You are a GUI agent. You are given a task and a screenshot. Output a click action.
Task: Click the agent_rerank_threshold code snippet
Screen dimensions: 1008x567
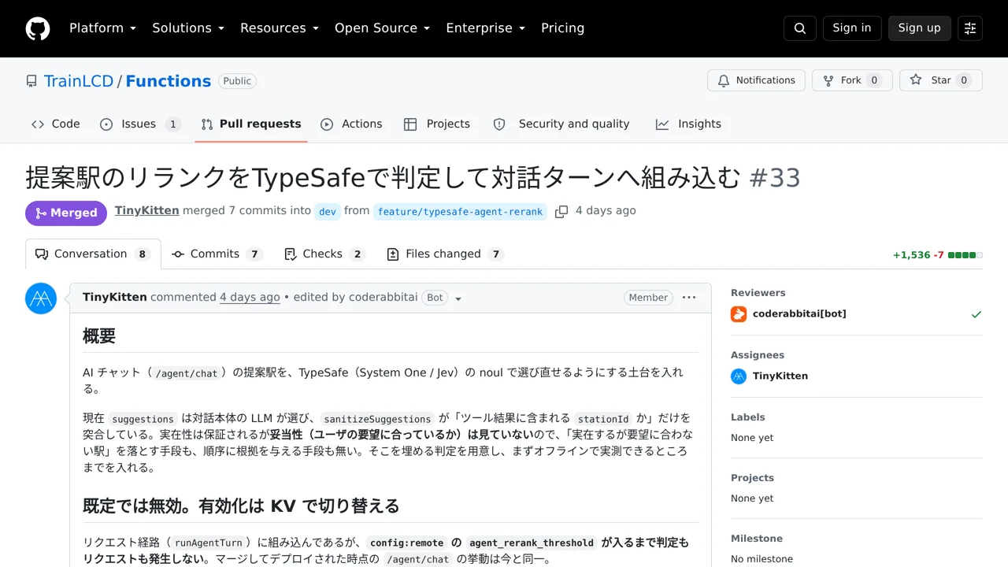point(531,543)
